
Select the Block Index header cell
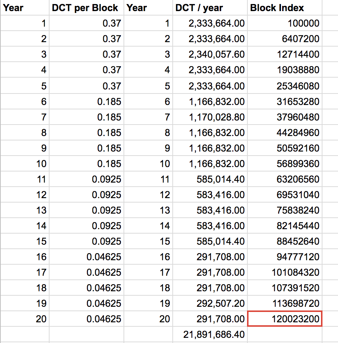(x=285, y=8)
